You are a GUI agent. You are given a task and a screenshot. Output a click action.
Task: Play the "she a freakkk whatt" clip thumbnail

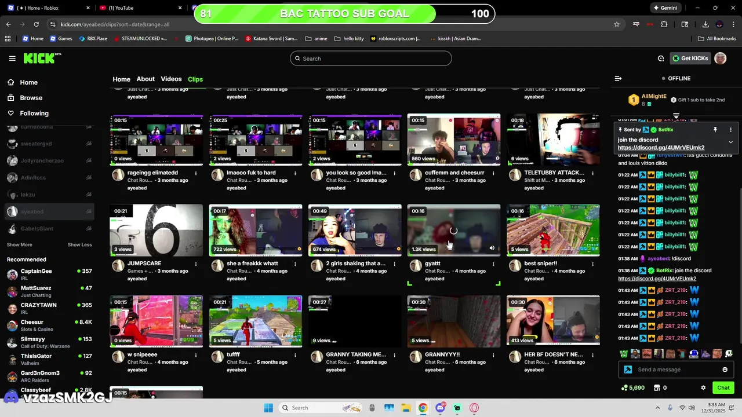tap(256, 230)
